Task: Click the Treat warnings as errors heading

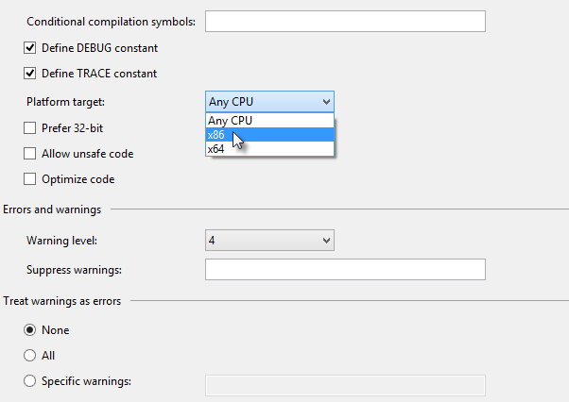Action: [x=62, y=301]
